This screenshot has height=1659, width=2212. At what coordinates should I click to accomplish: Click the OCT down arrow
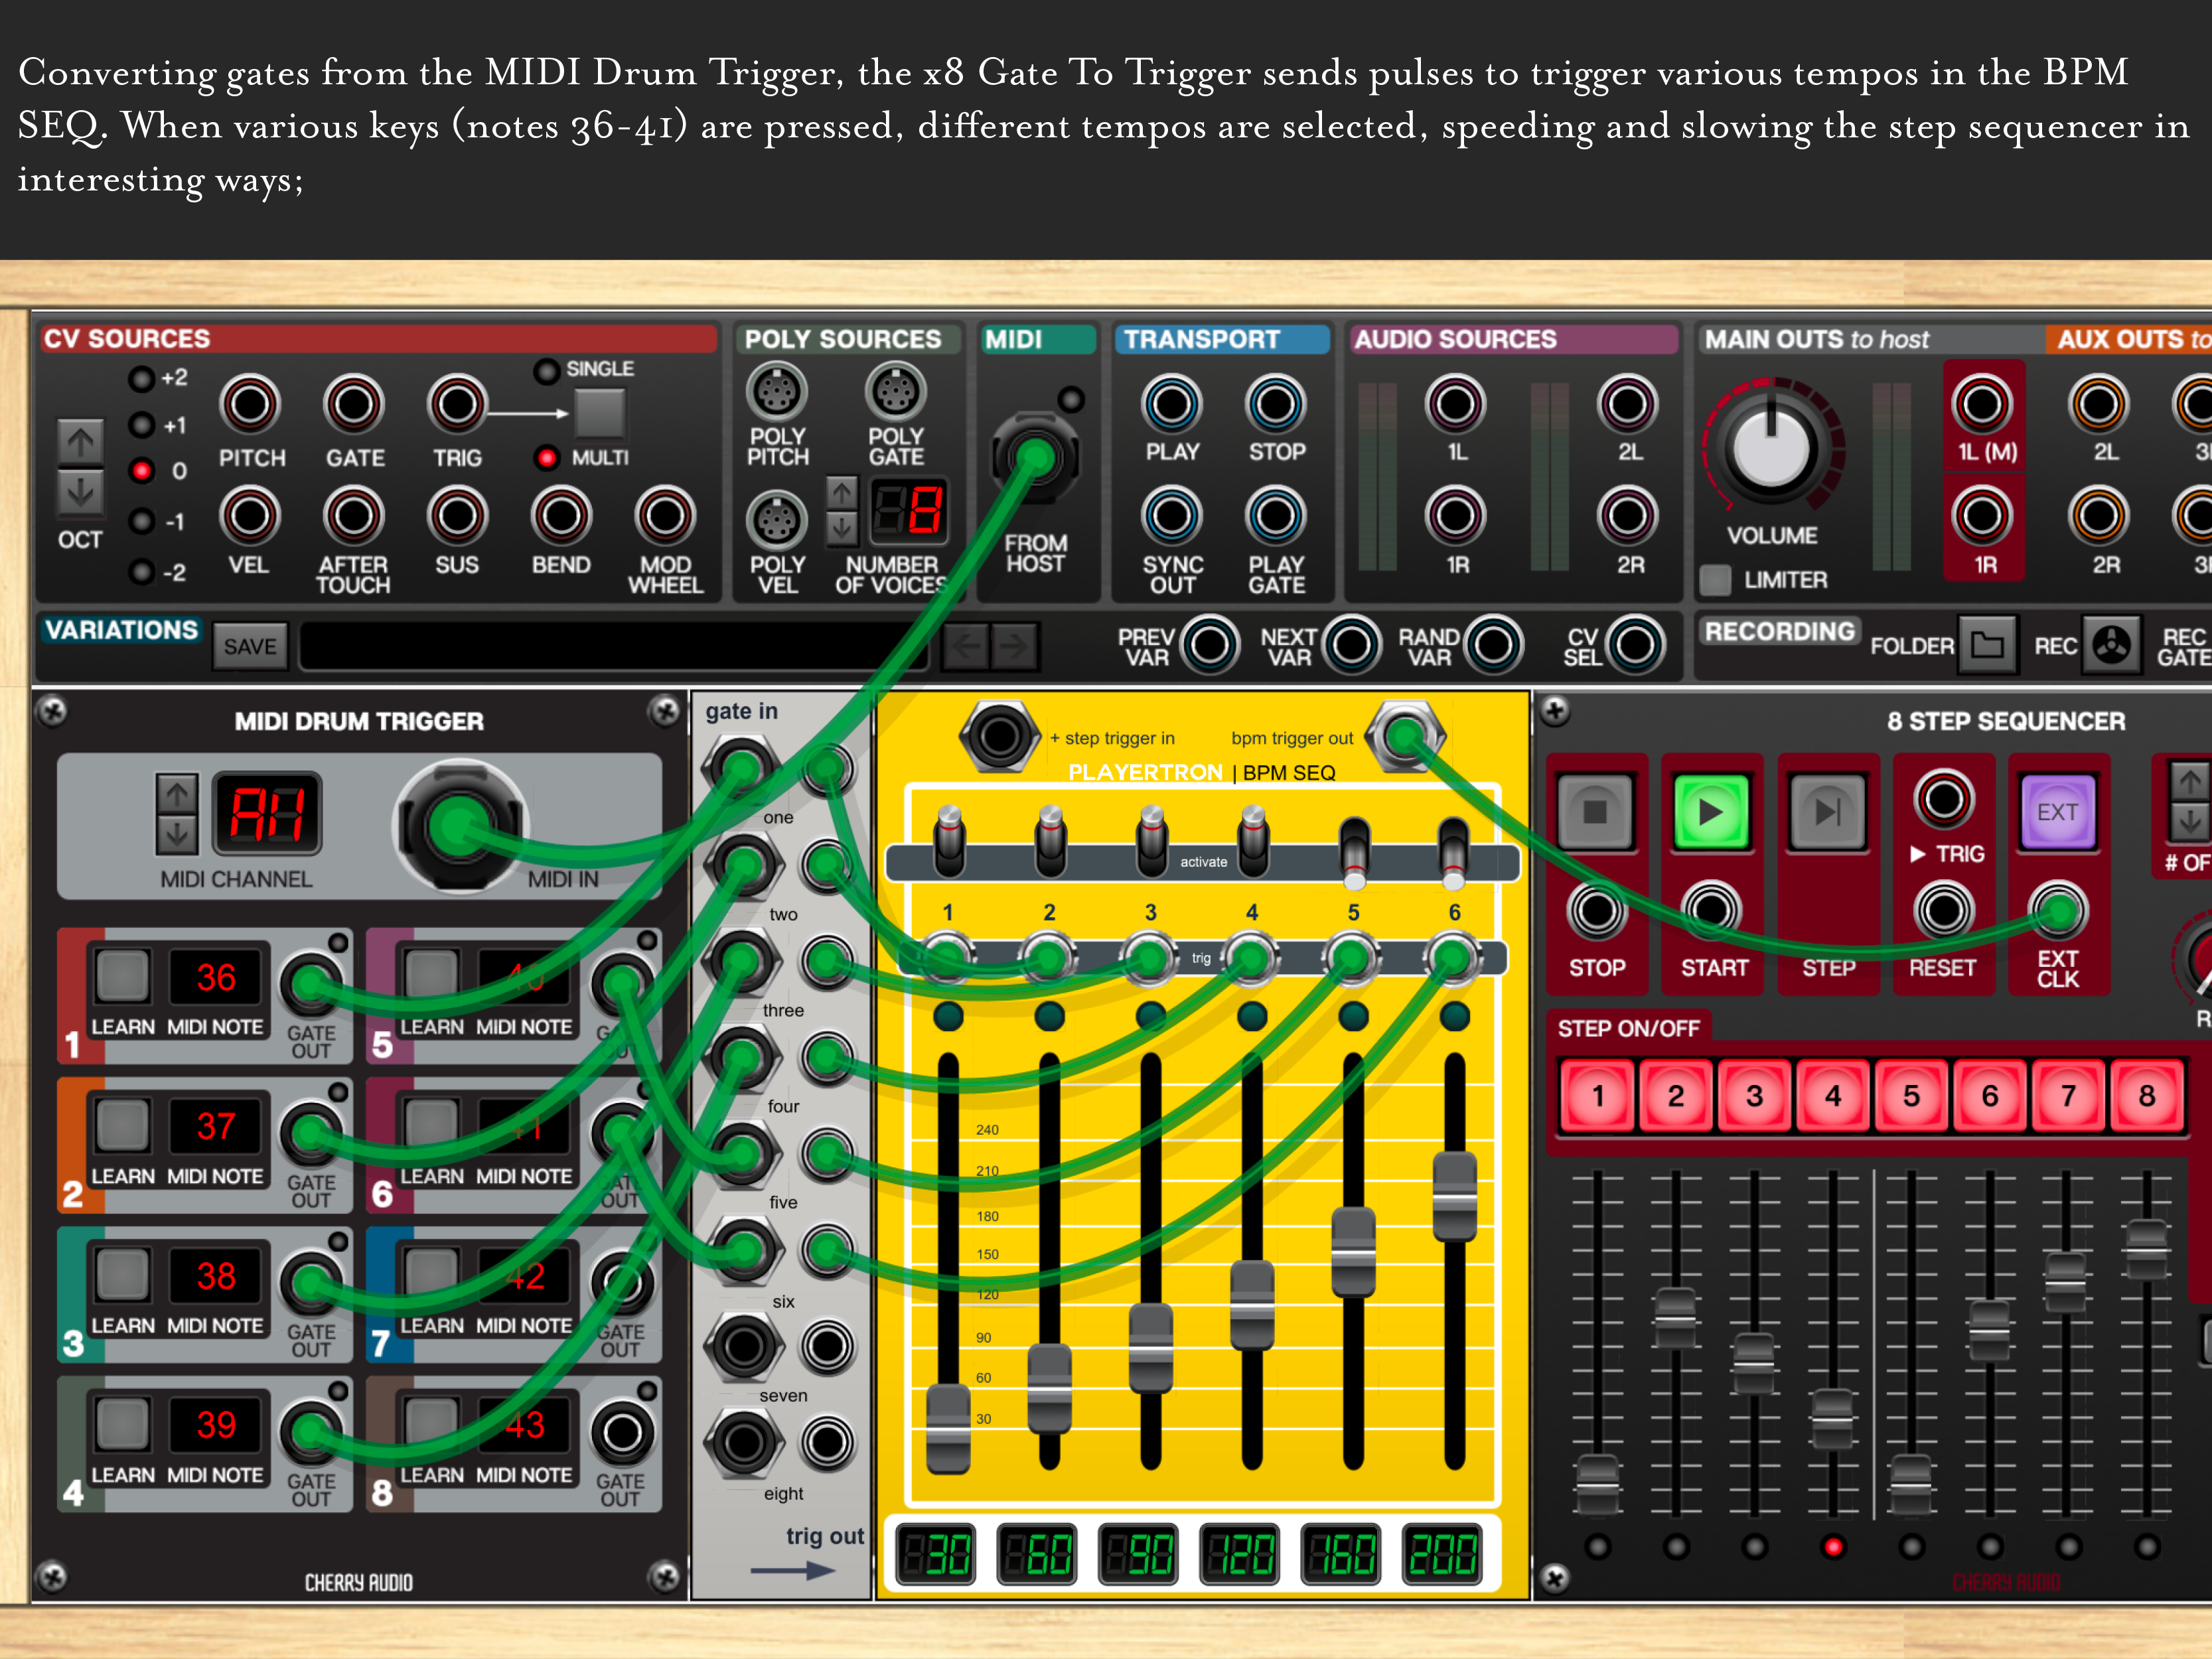pos(80,491)
